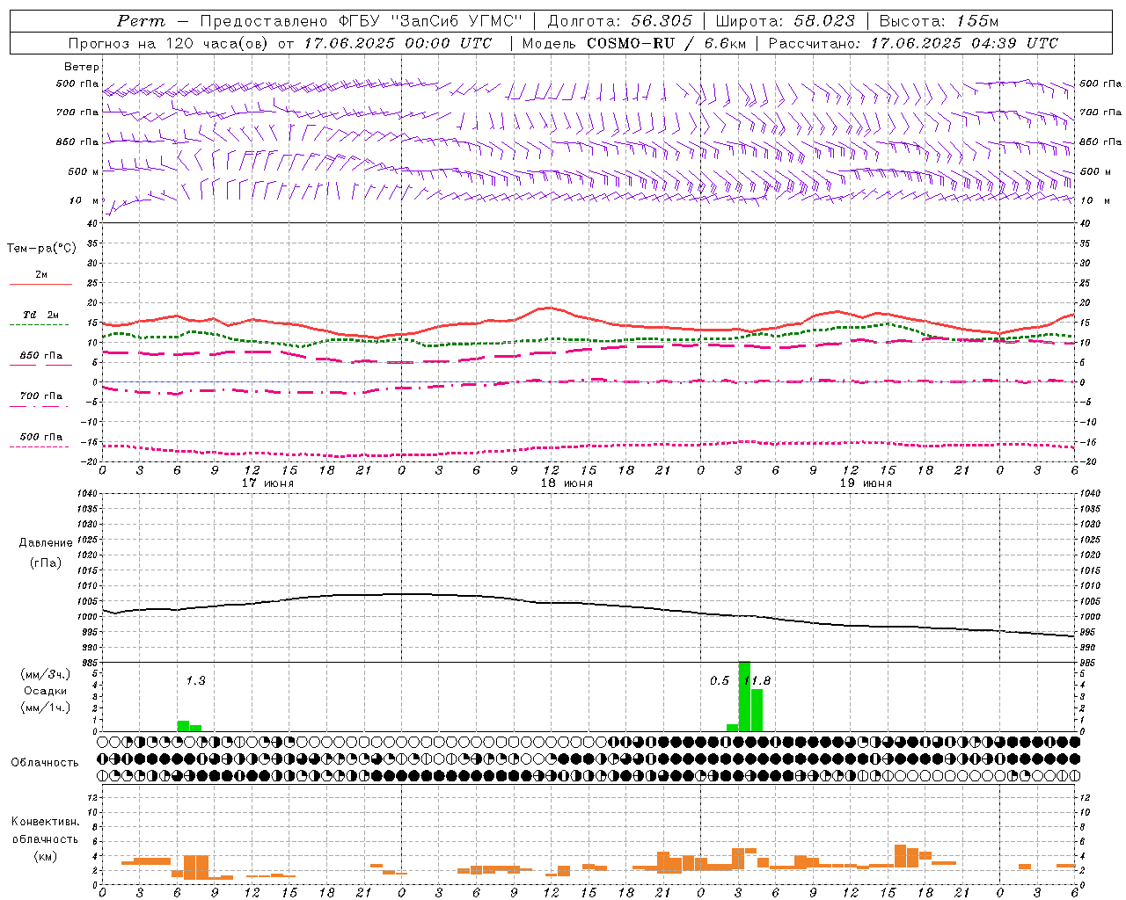
Task: Click "850 гПа" label in temperature legend
Action: tap(40, 355)
